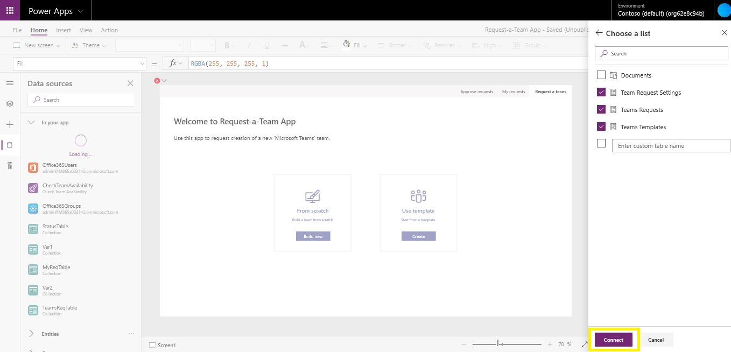Click the Enter custom table name field
Image resolution: width=731 pixels, height=352 pixels.
[x=671, y=145]
